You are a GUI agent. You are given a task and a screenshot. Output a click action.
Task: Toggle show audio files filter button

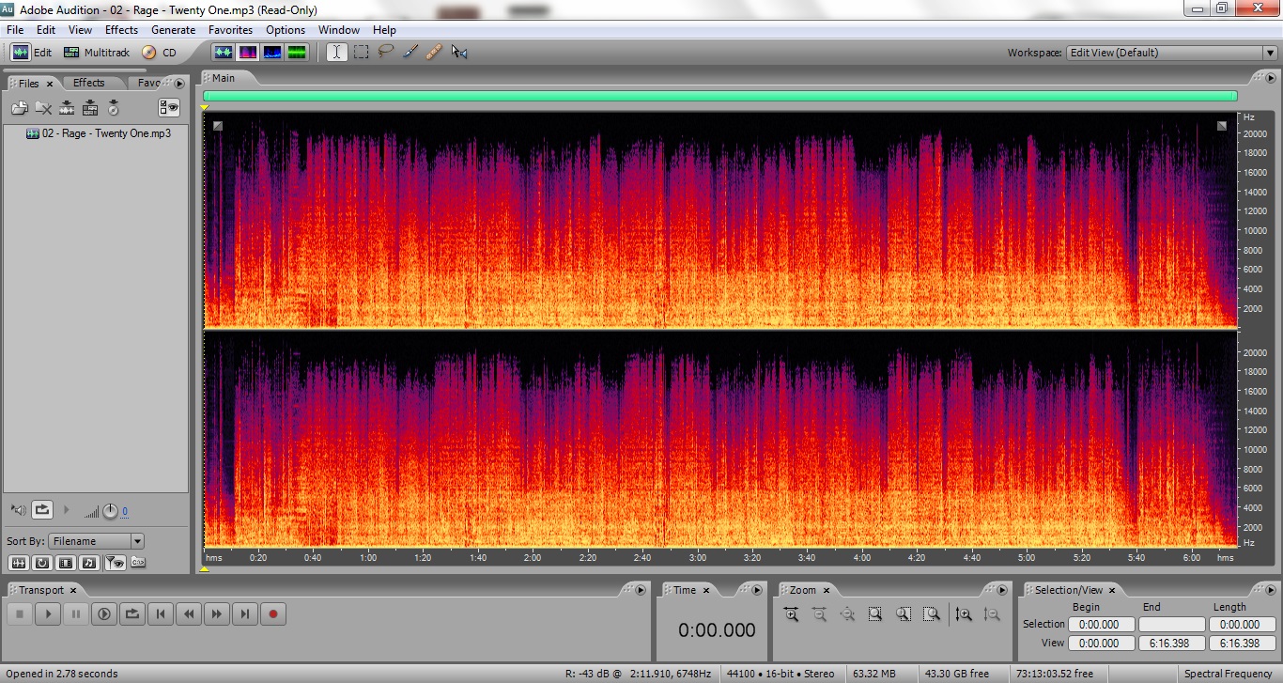pyautogui.click(x=18, y=563)
